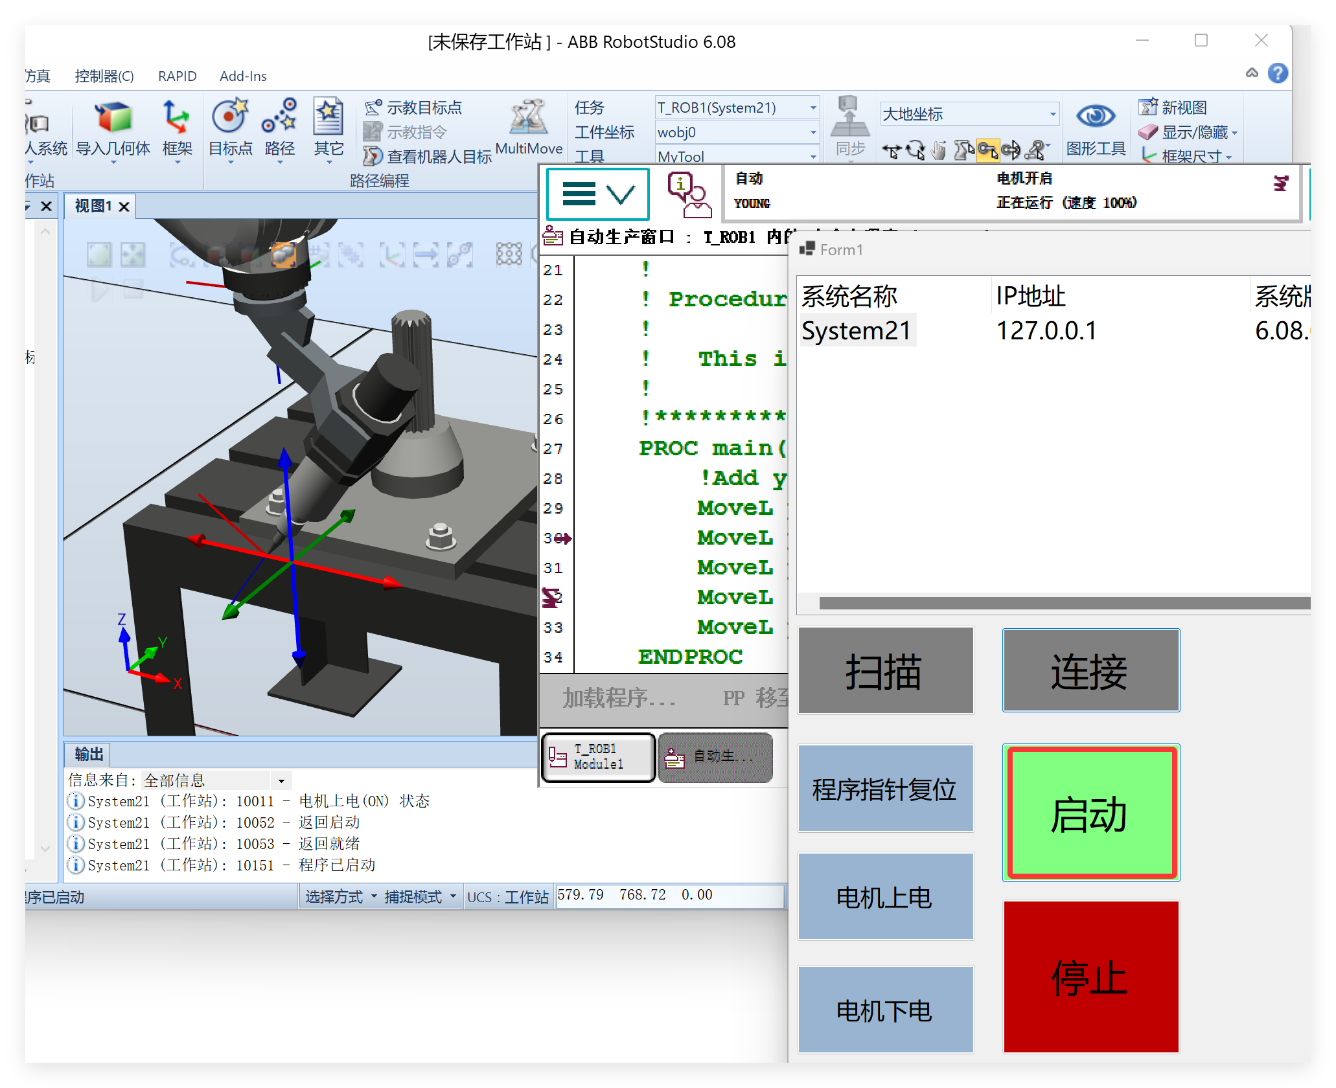Click Teach Target (示教目标点)
The height and width of the screenshot is (1088, 1336).
pyautogui.click(x=413, y=108)
